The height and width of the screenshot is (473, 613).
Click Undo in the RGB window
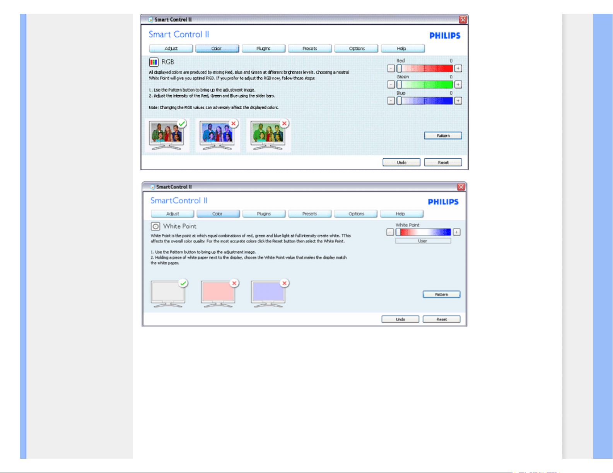(x=401, y=163)
